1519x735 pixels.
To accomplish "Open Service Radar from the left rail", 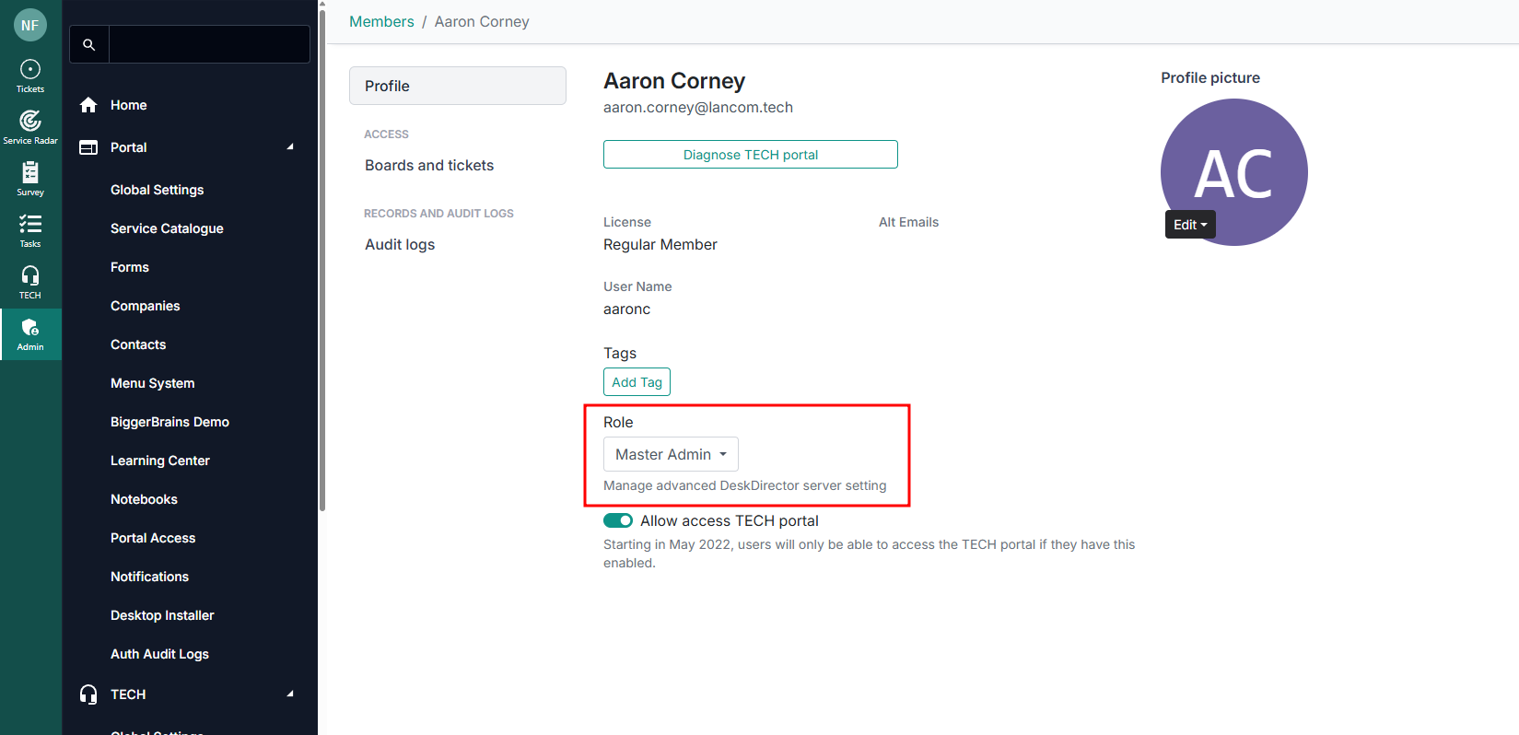I will 30,127.
